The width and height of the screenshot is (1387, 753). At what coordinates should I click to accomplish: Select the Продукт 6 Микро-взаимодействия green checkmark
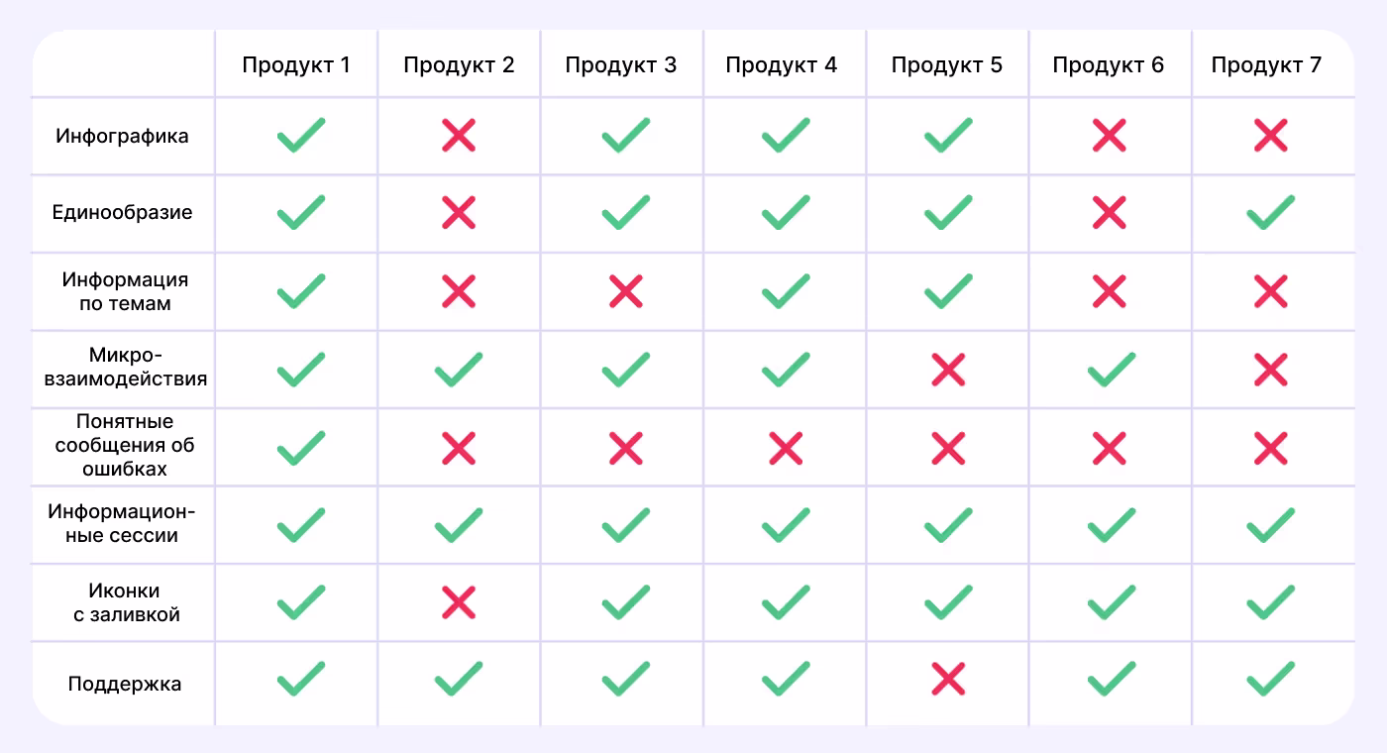(1111, 370)
